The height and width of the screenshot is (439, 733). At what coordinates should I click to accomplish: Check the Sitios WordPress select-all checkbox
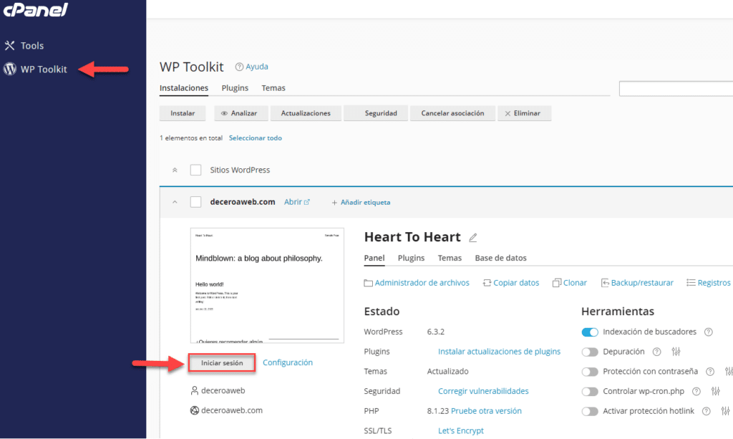196,170
